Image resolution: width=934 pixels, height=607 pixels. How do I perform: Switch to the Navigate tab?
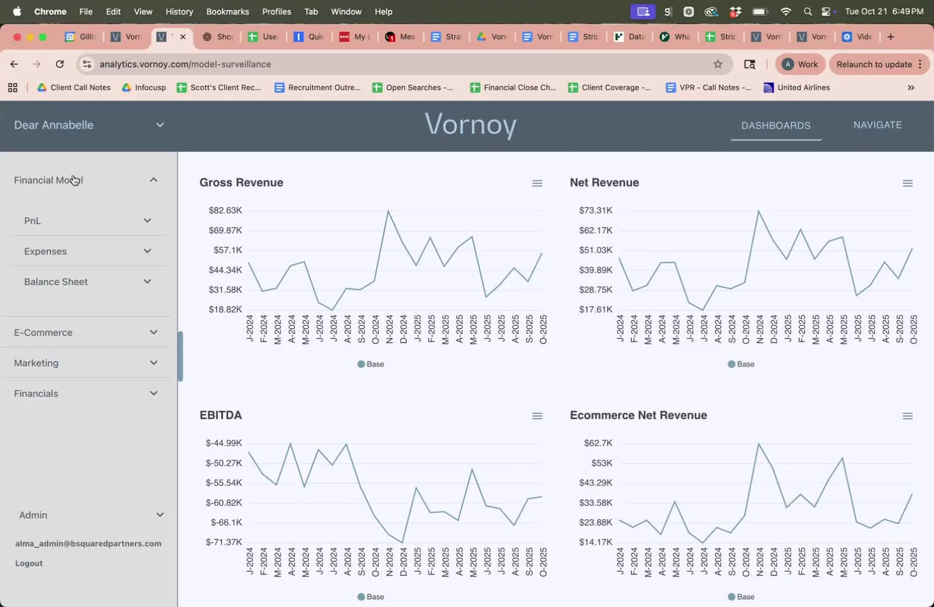(x=877, y=125)
